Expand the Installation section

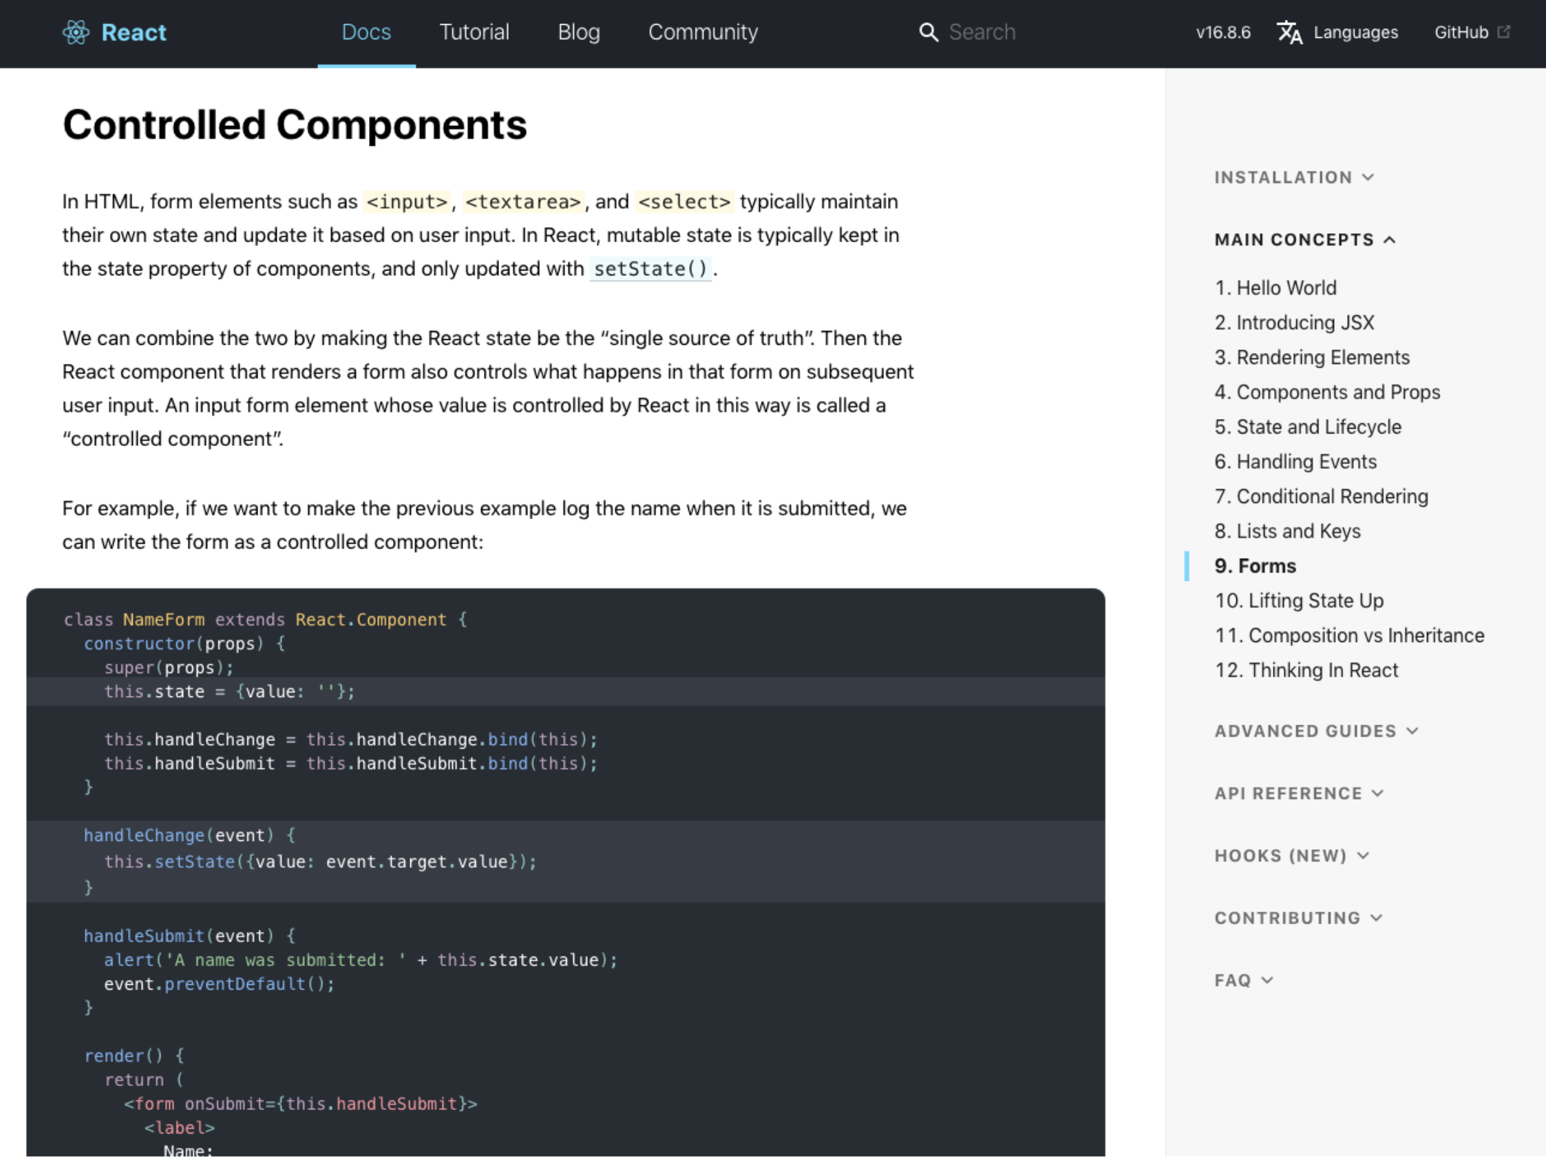pos(1293,178)
